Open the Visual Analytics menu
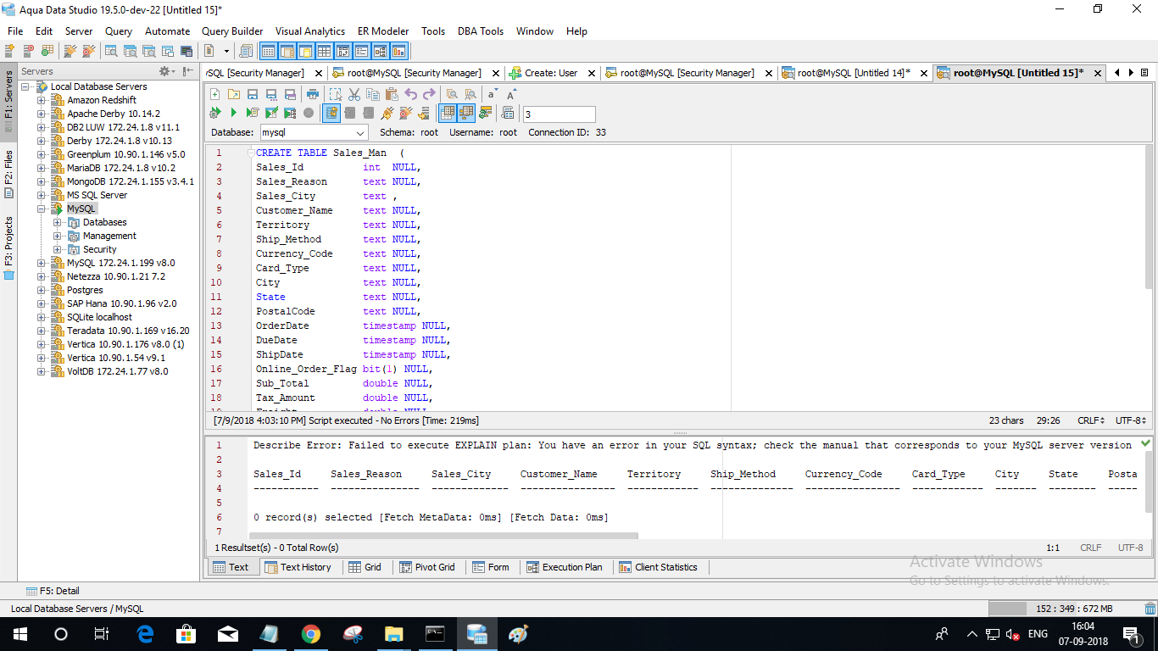1158x651 pixels. point(310,31)
